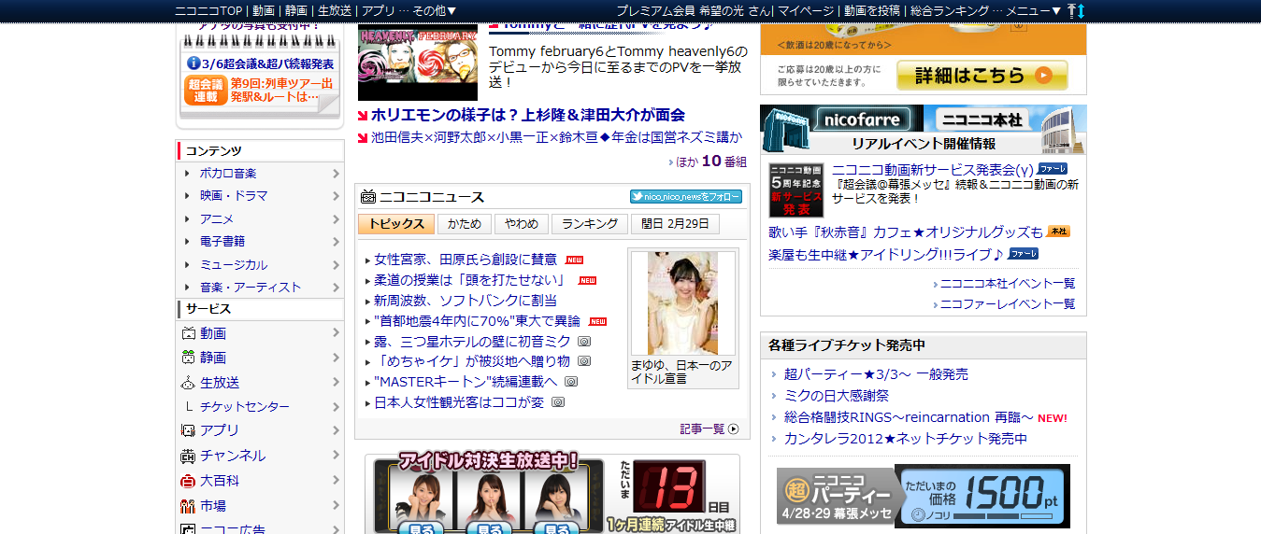Click camera icon beside めちゃイケ news item
1261x534 pixels.
coord(584,361)
